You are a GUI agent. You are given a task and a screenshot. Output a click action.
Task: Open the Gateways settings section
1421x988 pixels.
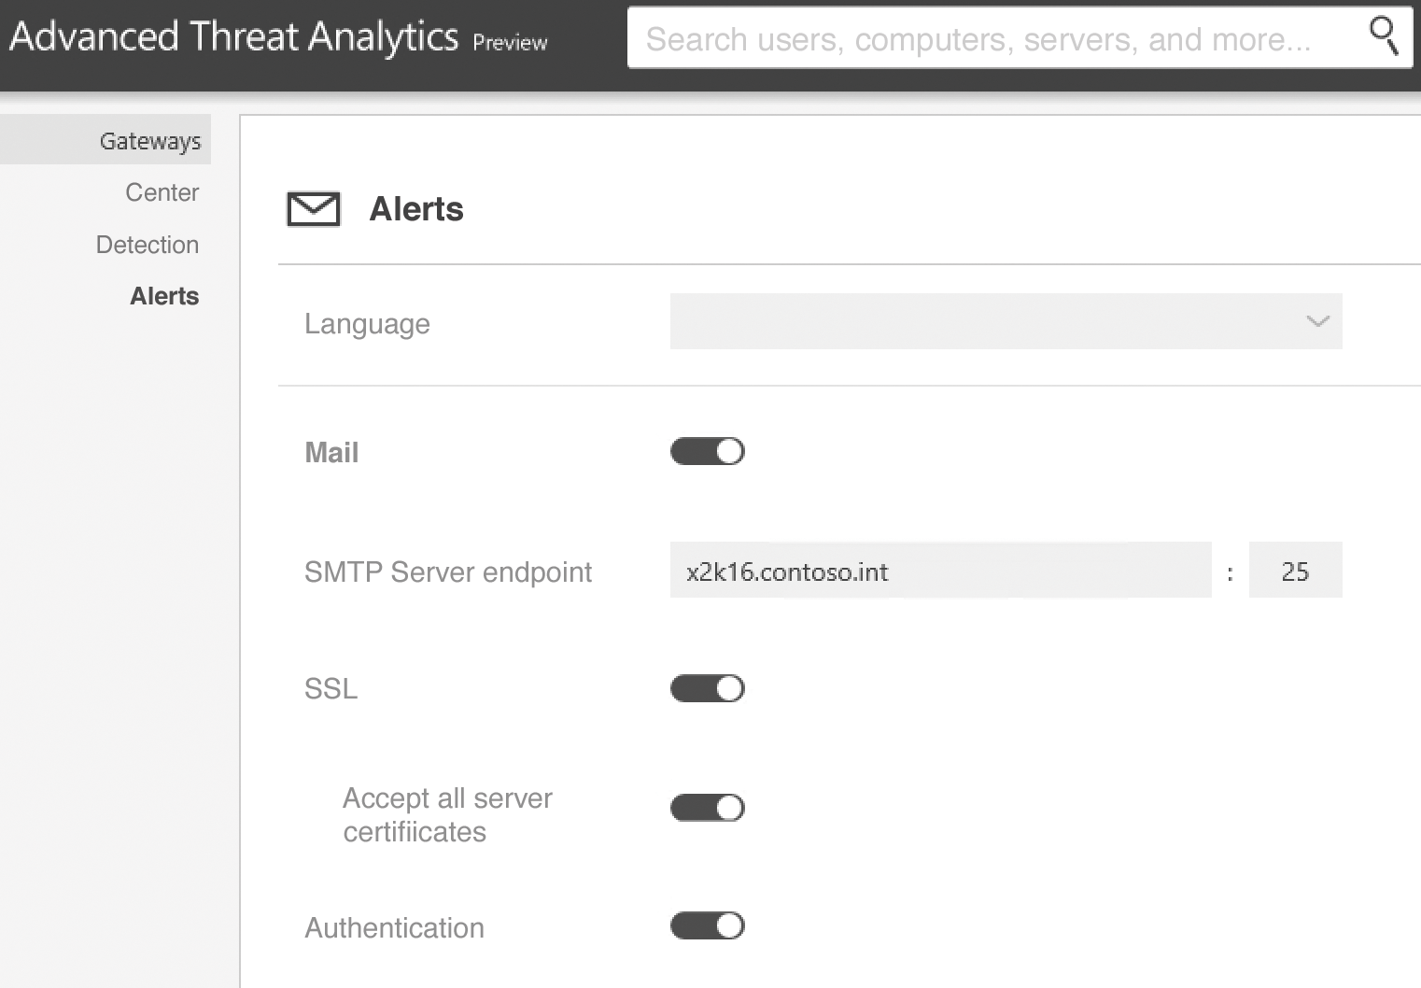click(x=149, y=141)
